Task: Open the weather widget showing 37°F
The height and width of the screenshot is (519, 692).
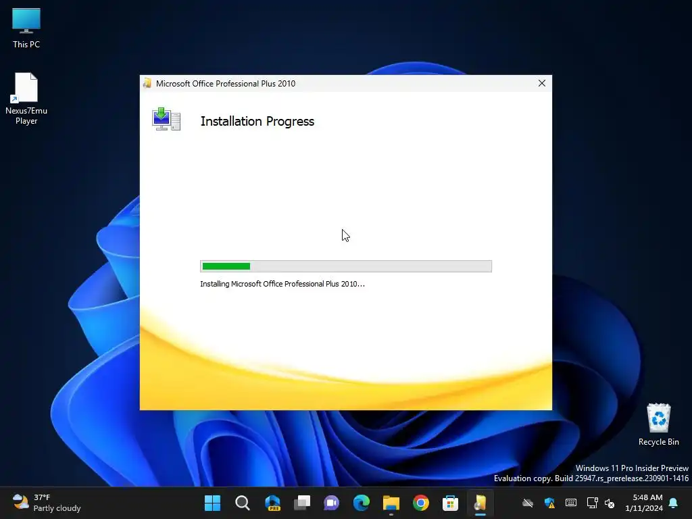Action: click(47, 503)
